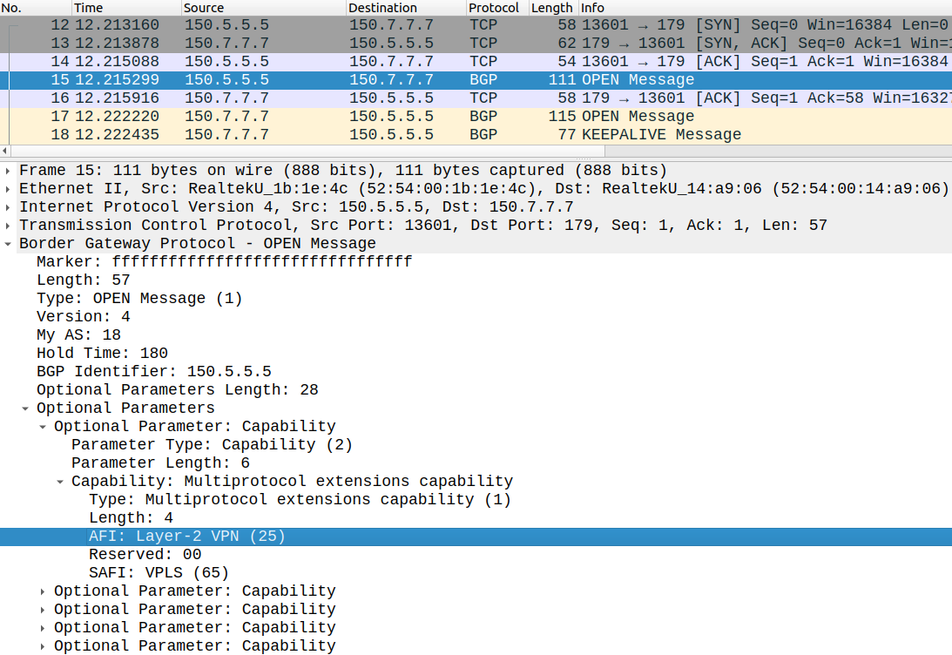Viewport: 952px width, 655px height.
Task: Collapse the first Optional Parameter: Capability
Action: [x=43, y=427]
